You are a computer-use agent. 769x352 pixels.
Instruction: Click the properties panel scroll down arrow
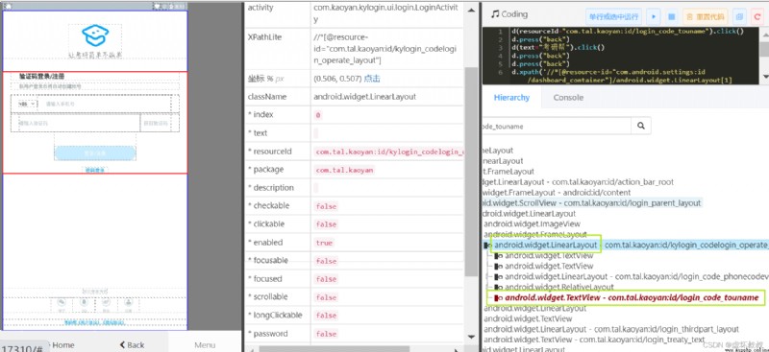(471, 338)
